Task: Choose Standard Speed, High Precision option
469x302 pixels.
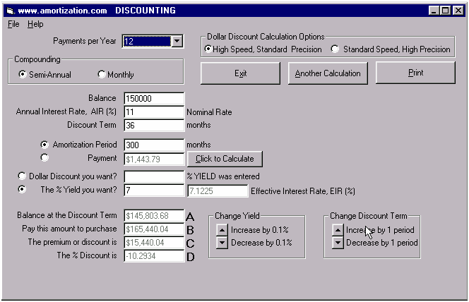Action: pos(336,49)
